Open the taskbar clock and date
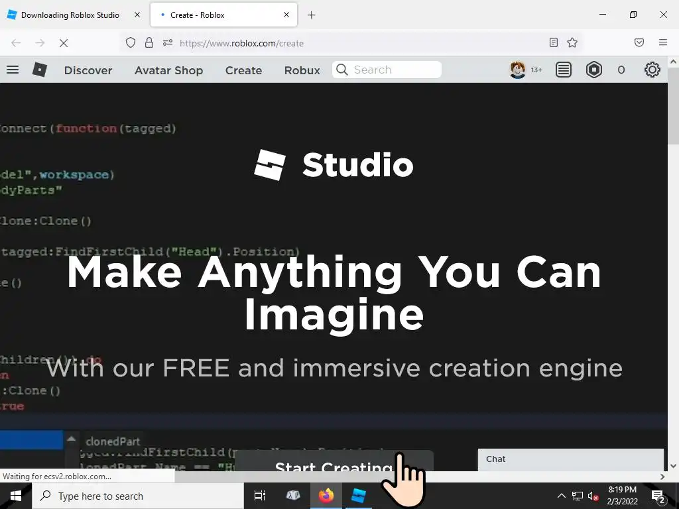The height and width of the screenshot is (509, 679). coord(622,496)
